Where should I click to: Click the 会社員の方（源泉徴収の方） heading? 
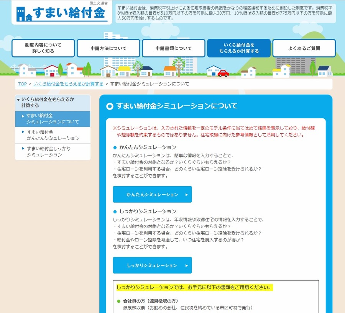pyautogui.click(x=150, y=301)
